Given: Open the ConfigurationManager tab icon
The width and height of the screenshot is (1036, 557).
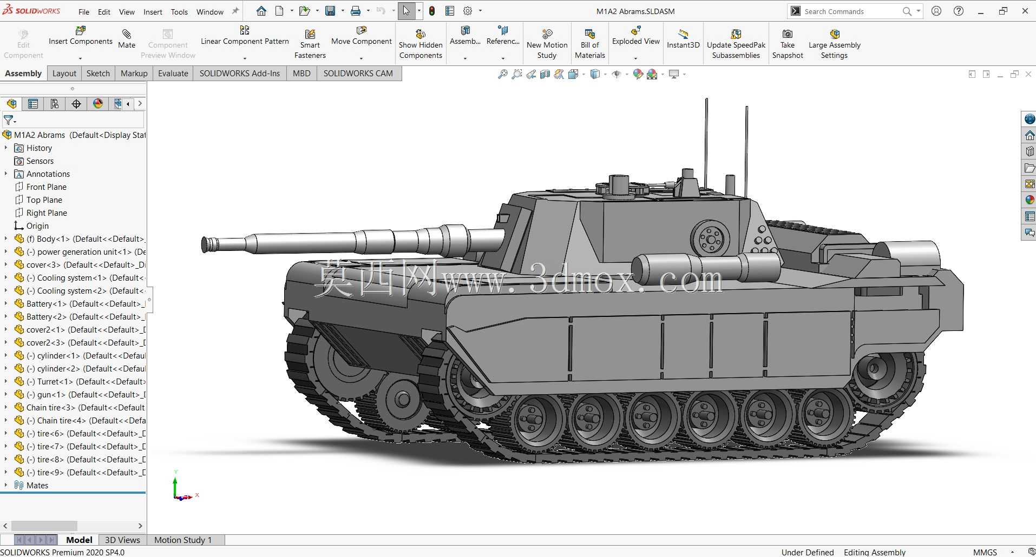Looking at the screenshot, I should coord(55,104).
